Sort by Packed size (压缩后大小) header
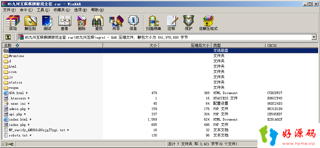Viewport: 320px width, 148px height. pyautogui.click(x=185, y=45)
